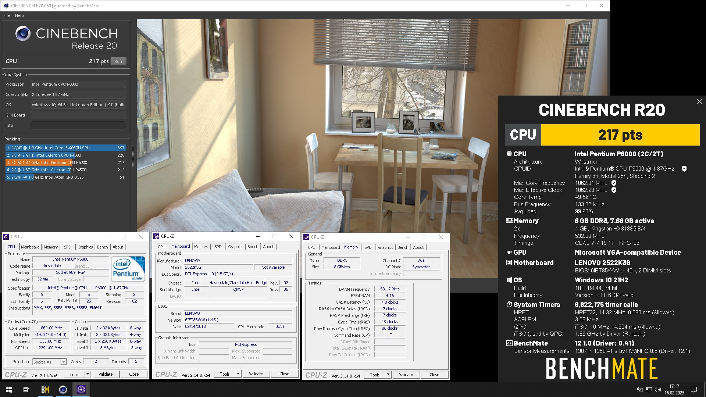Click the Intel Pentium inside logo
Viewport: 706px width, 397px height.
pyautogui.click(x=128, y=269)
